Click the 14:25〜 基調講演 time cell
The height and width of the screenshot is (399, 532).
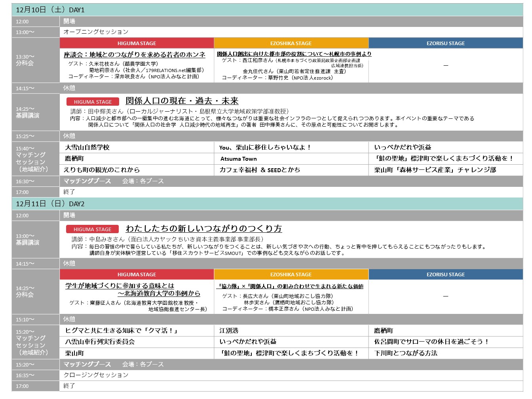36,112
